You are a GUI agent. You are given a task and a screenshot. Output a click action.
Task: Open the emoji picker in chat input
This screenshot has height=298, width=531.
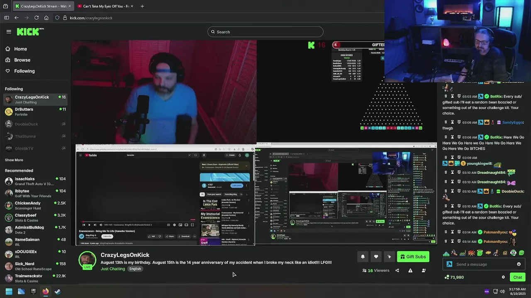pos(519,264)
